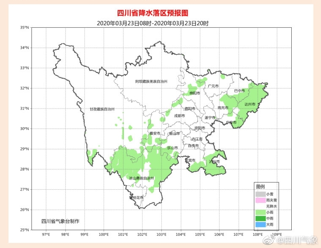Select the 中雨 dark green legend swatch
Viewport: 321px width, 248px height.
260,218
